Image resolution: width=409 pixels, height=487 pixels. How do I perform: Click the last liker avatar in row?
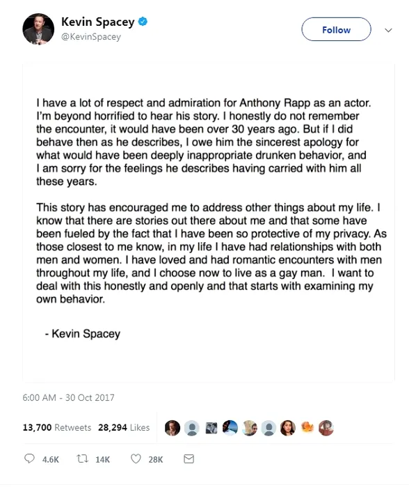coord(326,428)
